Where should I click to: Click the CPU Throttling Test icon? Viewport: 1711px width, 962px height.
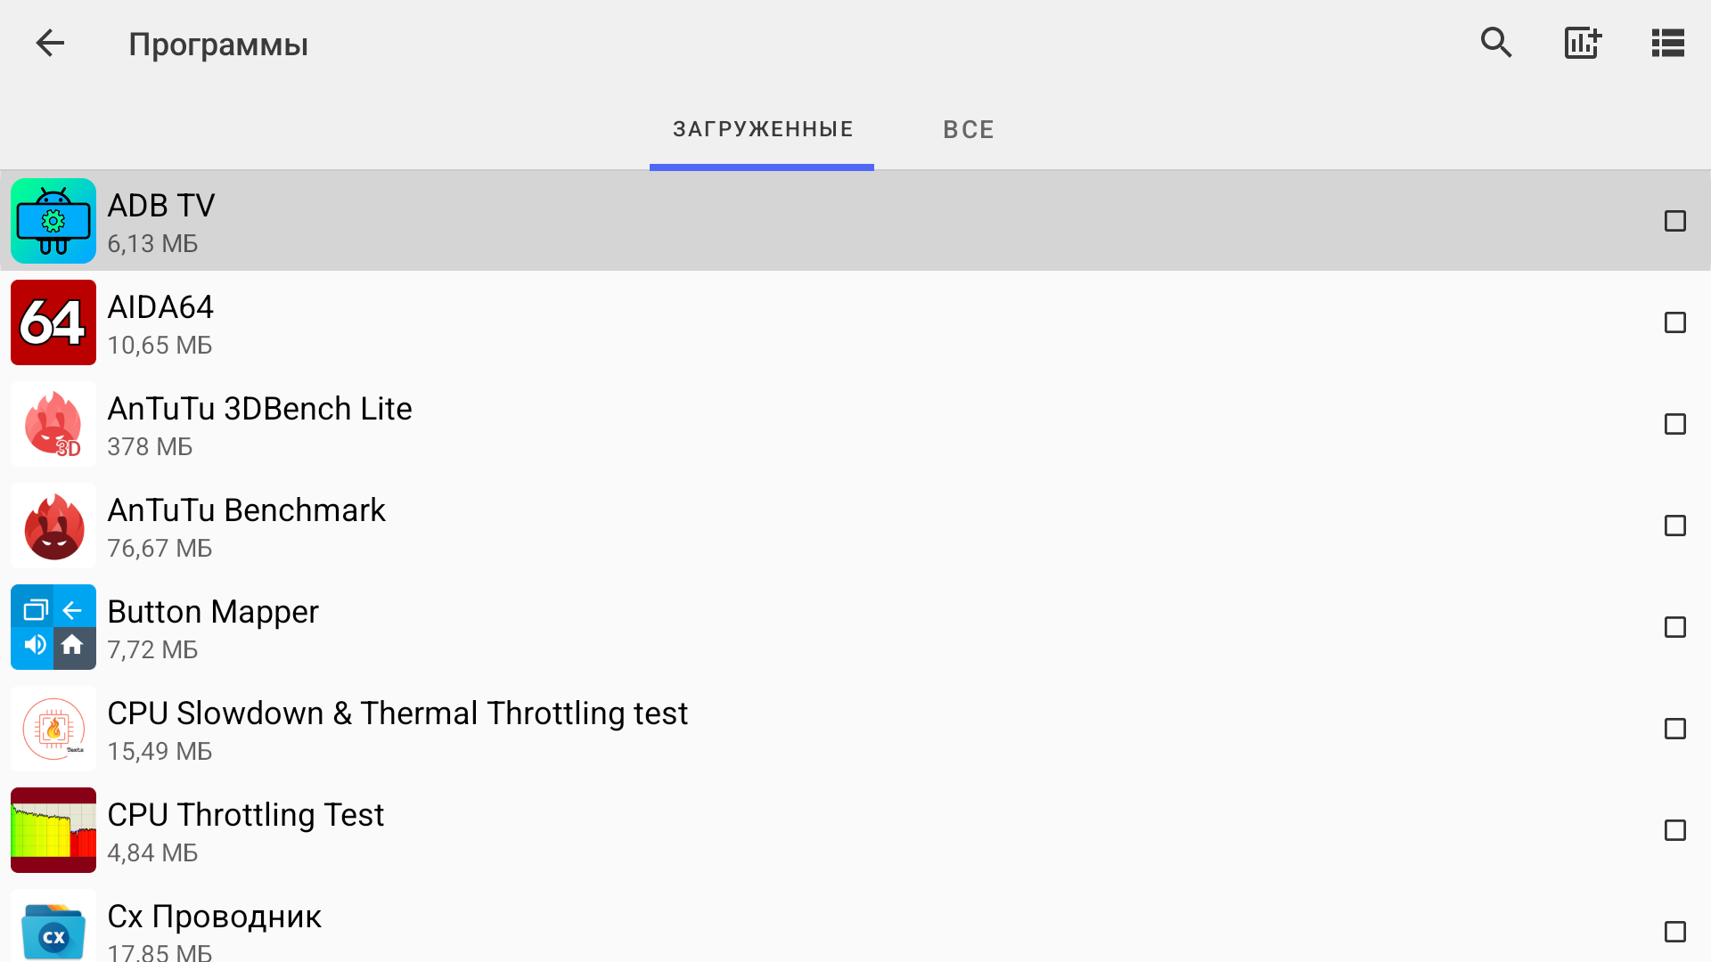53,830
